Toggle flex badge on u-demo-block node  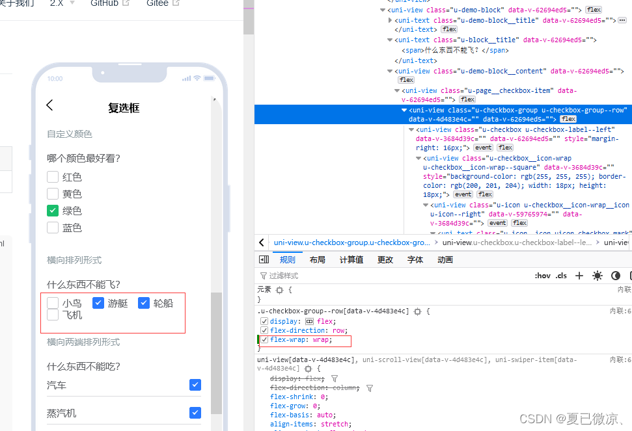click(594, 10)
